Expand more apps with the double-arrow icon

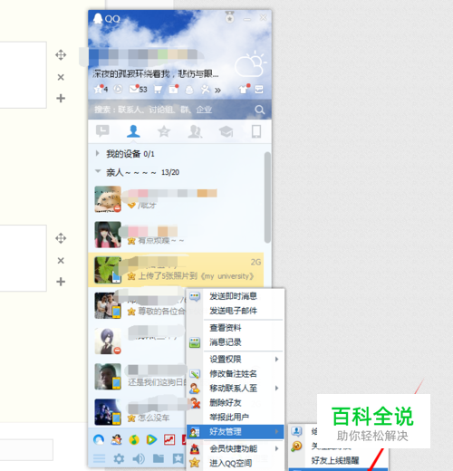217,90
